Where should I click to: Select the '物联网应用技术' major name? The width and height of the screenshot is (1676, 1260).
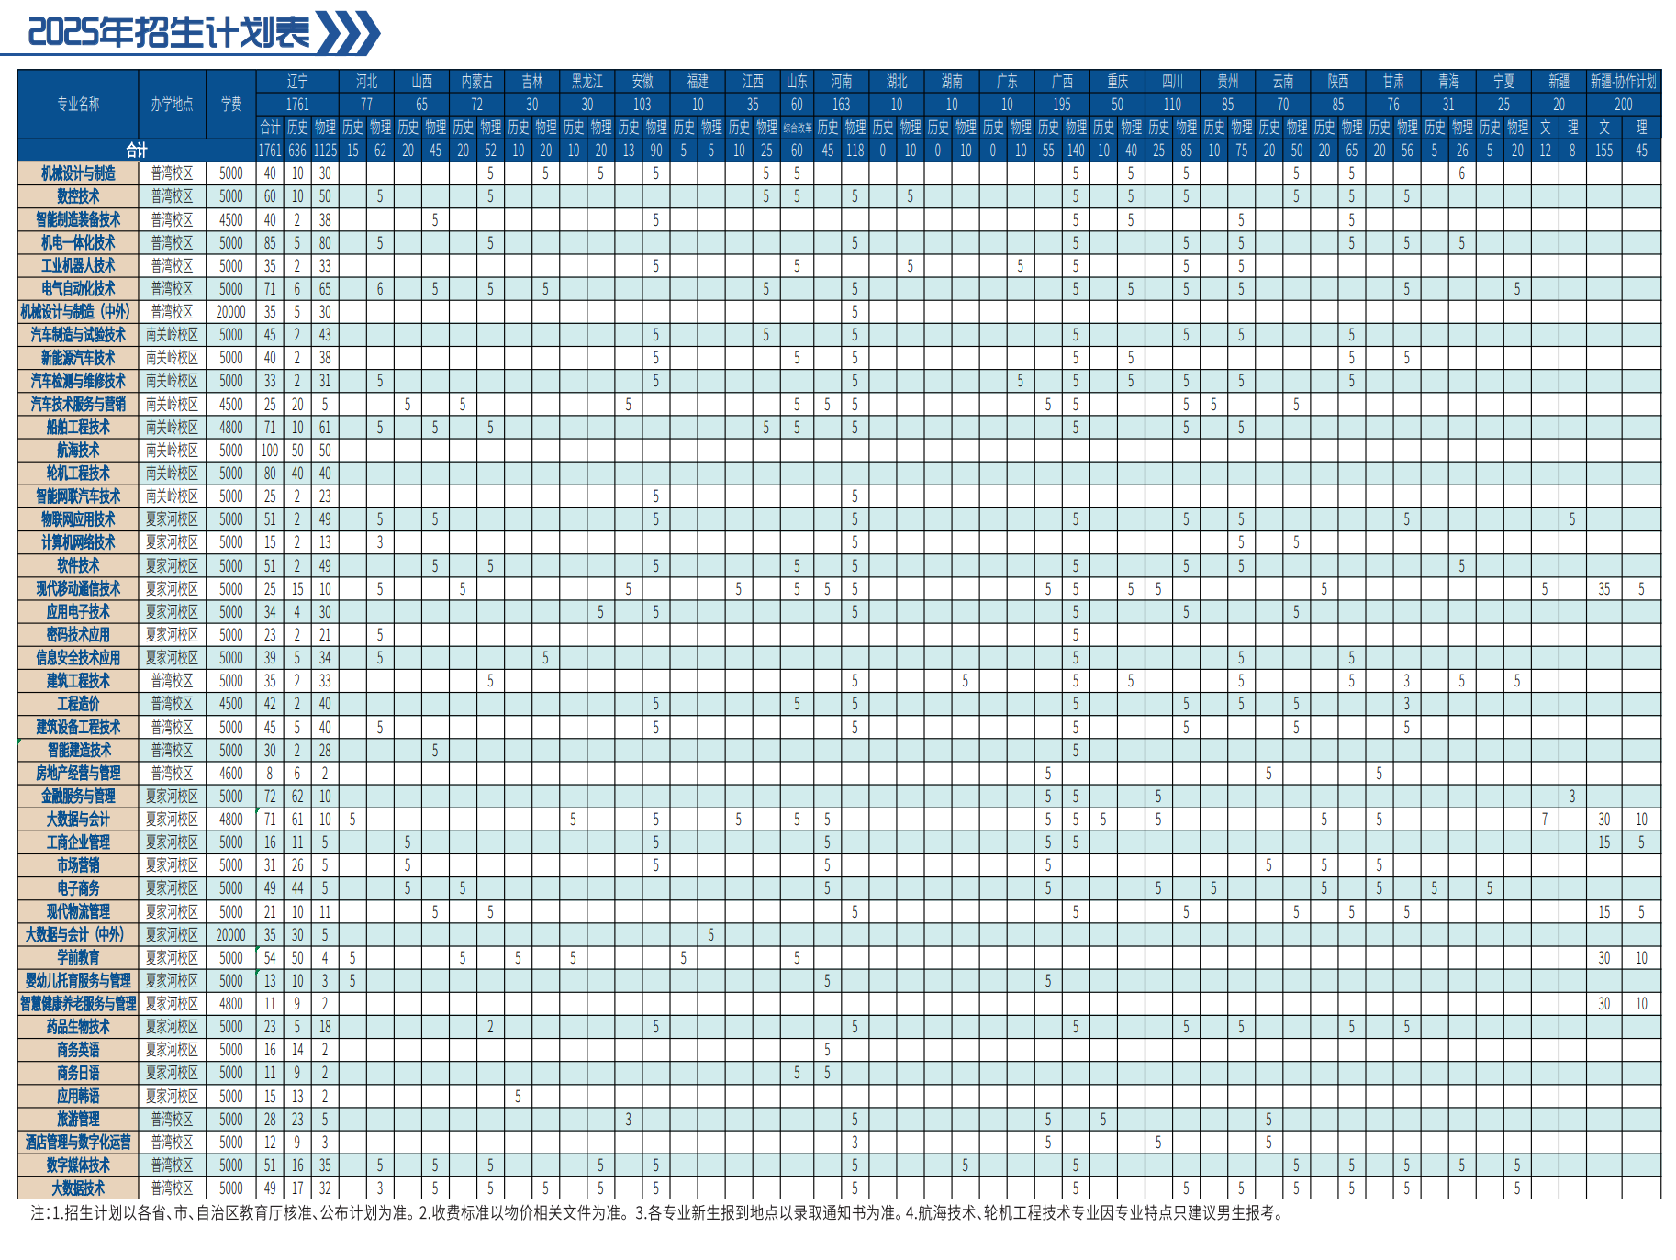[x=78, y=519]
